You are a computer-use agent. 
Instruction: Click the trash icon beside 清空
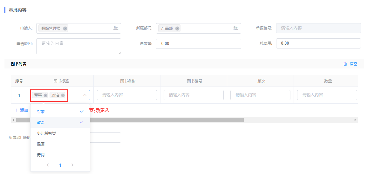coord(345,64)
